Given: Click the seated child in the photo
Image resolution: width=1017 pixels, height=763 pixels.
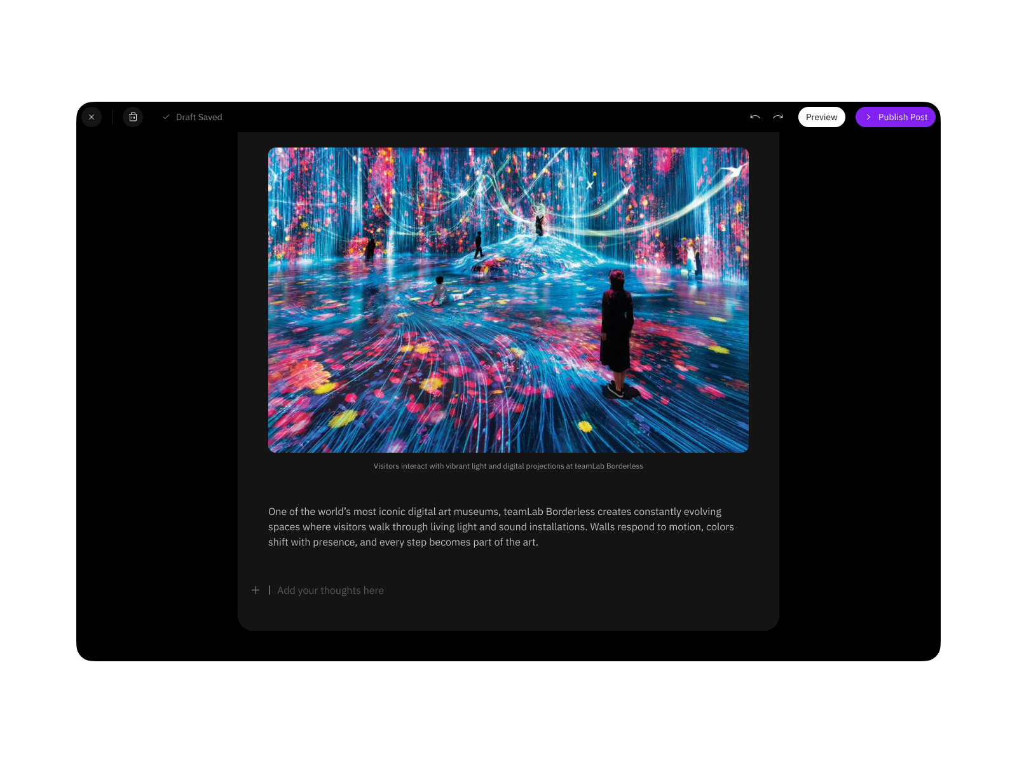Looking at the screenshot, I should pyautogui.click(x=440, y=291).
